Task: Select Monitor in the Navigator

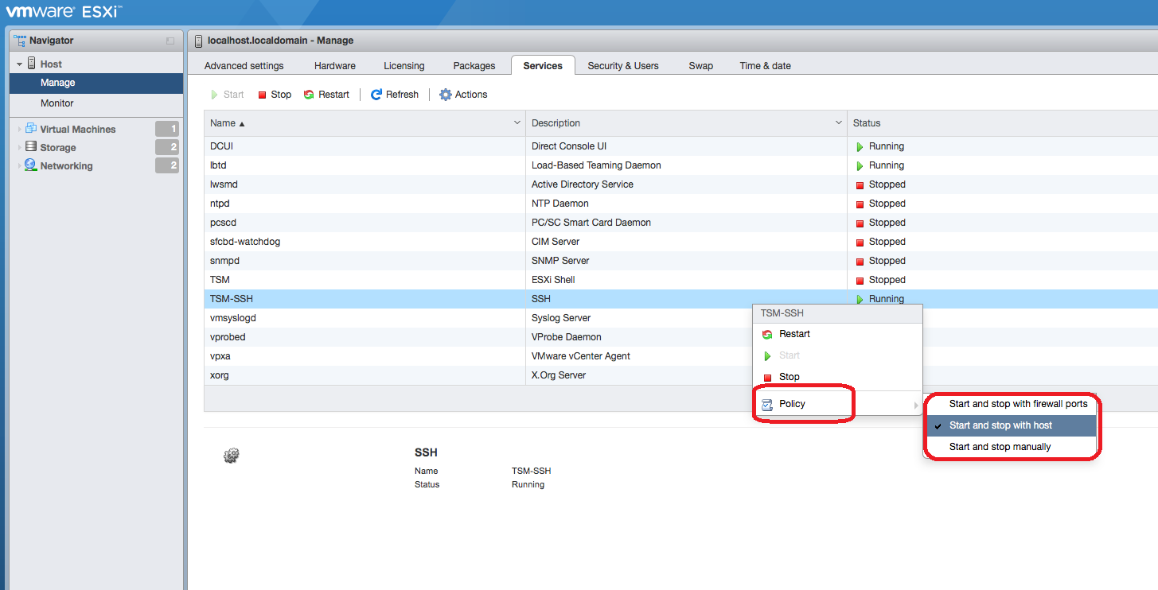Action: click(x=96, y=103)
